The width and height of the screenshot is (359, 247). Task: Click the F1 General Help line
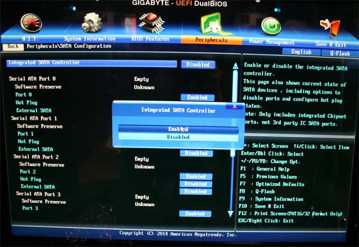click(265, 169)
